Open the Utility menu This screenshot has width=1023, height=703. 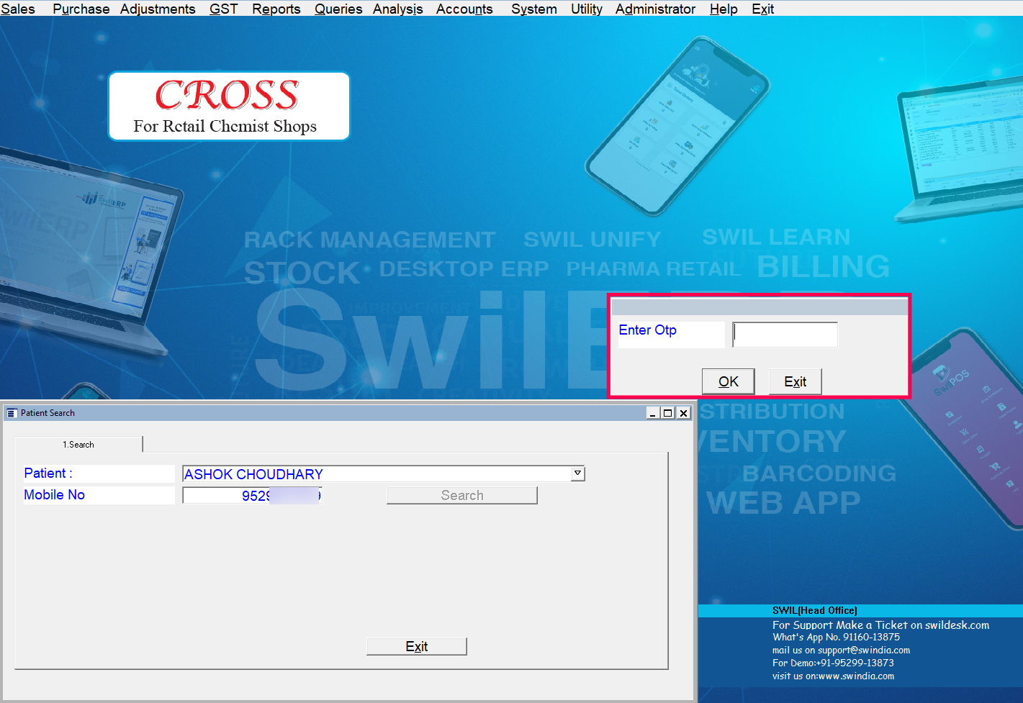pos(587,9)
